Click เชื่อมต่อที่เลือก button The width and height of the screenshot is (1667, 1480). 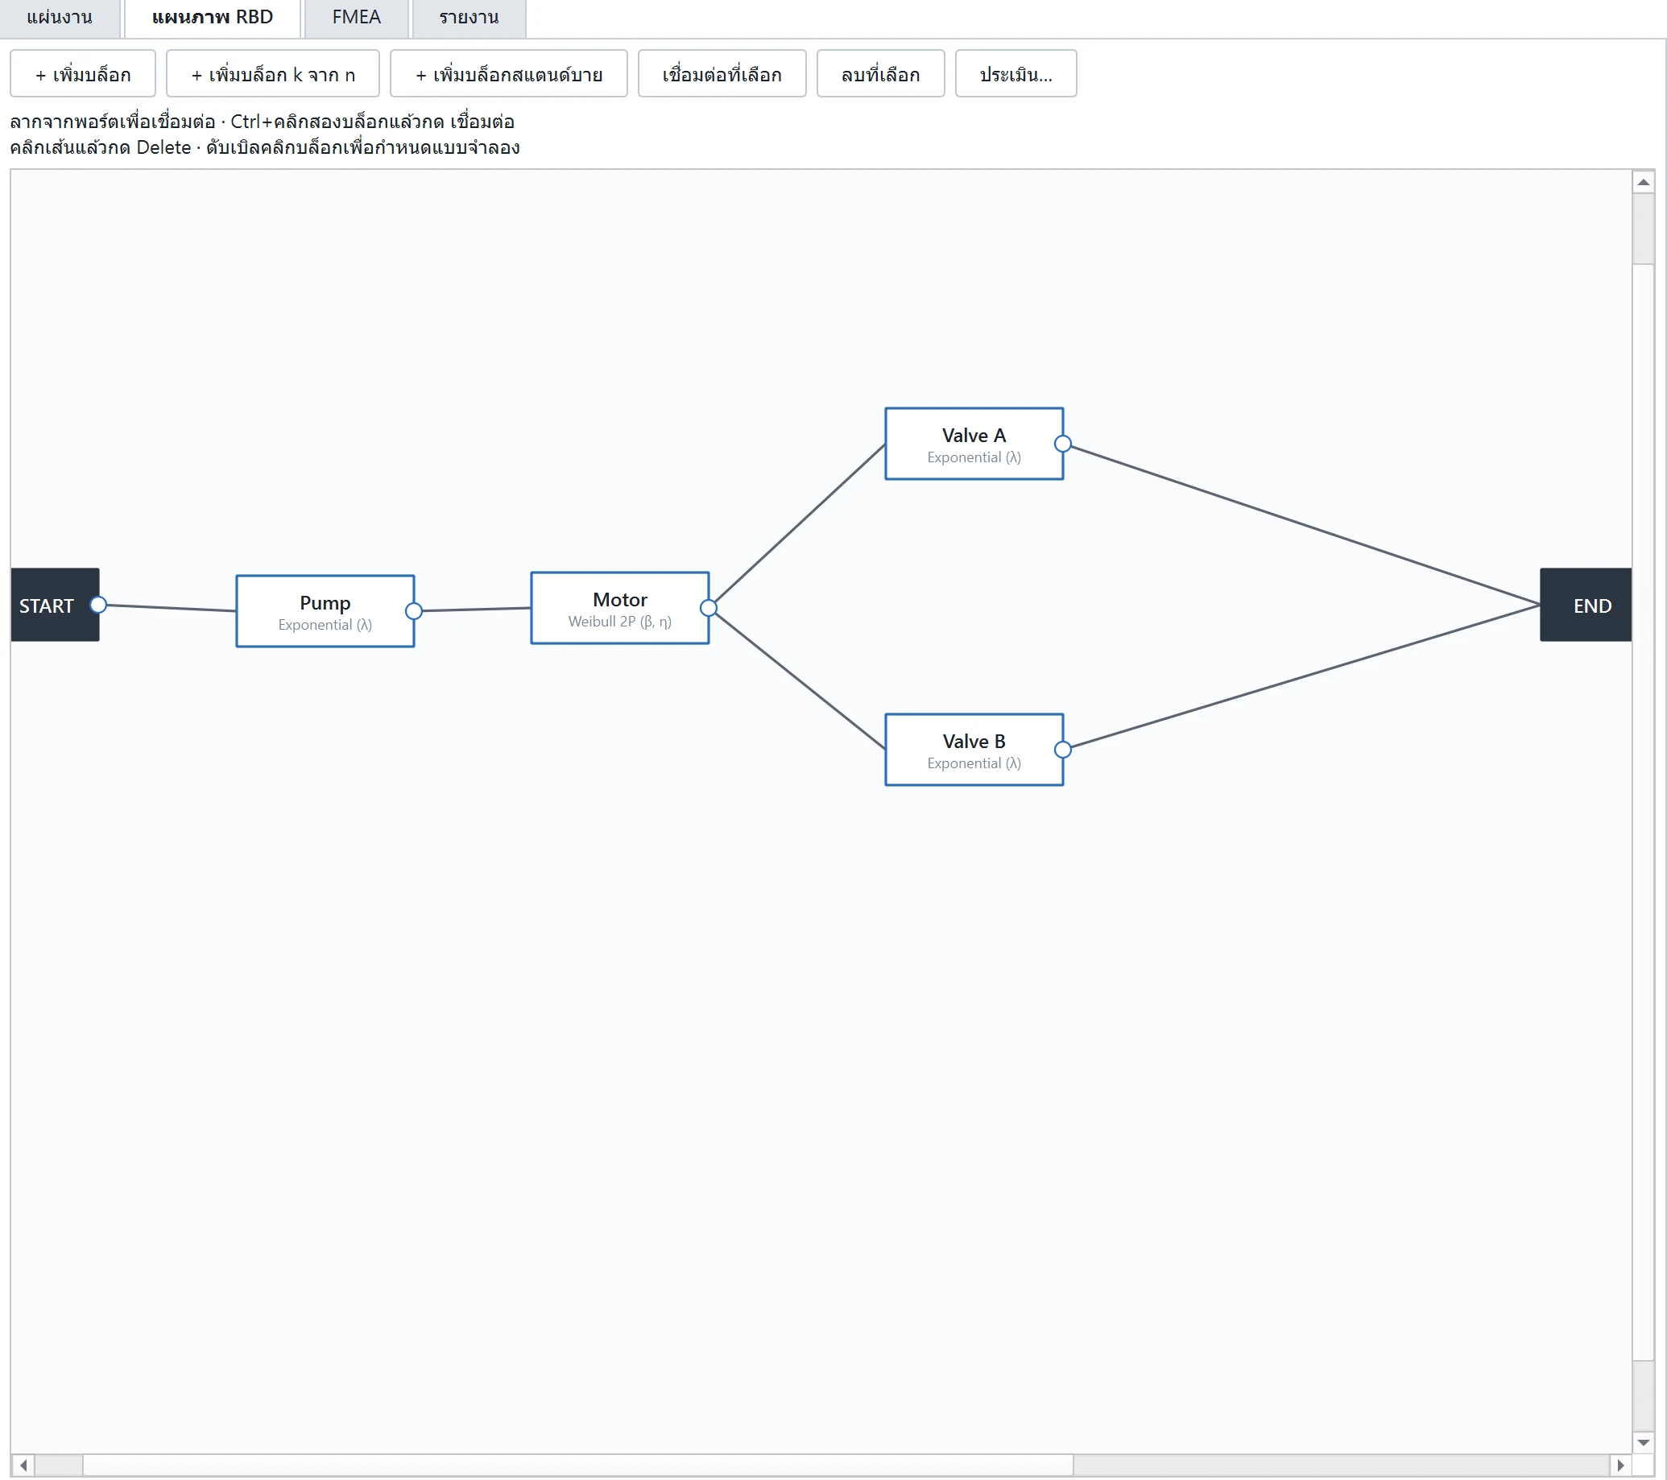click(722, 74)
